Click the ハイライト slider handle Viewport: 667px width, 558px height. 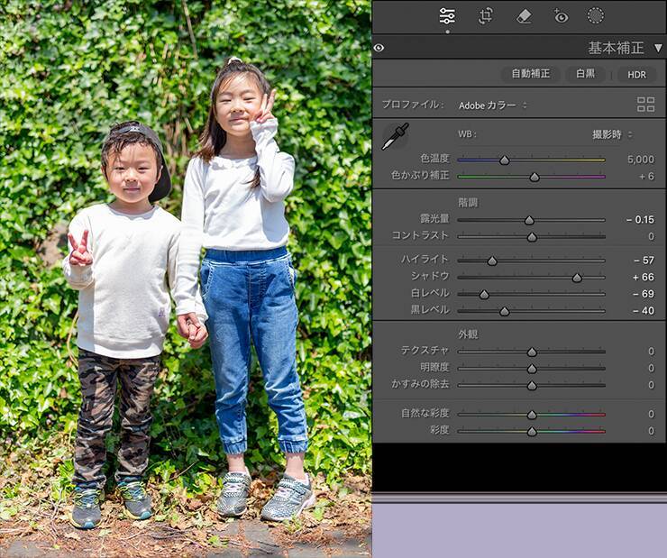coord(492,261)
